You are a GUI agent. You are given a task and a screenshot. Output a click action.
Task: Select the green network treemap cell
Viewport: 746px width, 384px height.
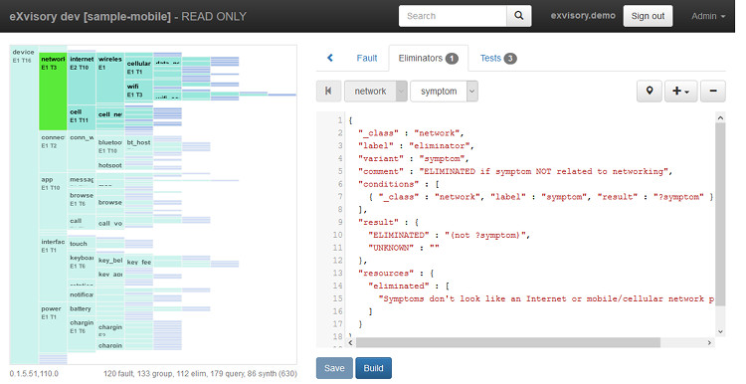click(x=53, y=92)
